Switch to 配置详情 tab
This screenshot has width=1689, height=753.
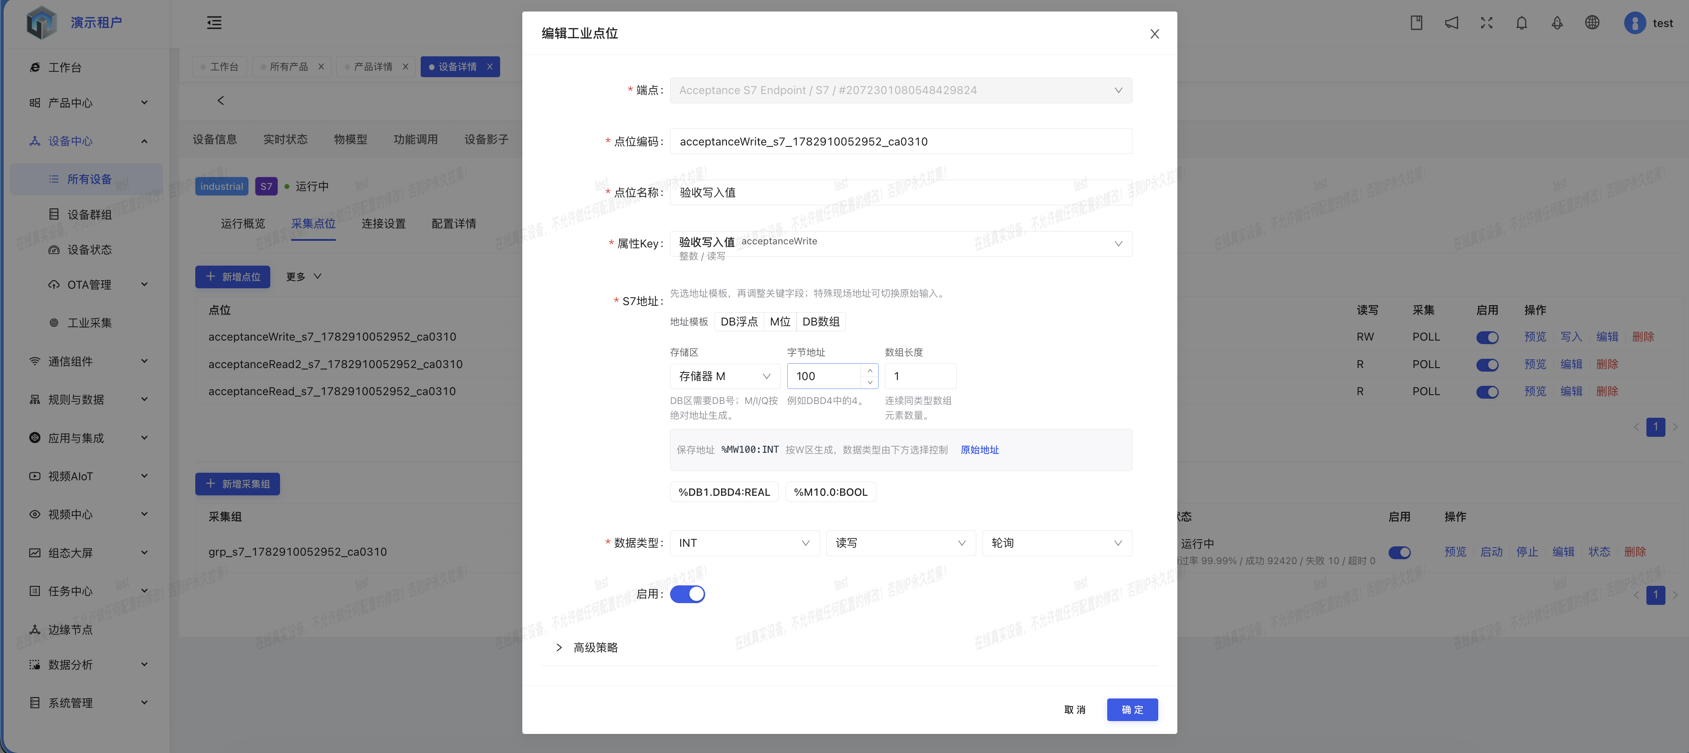[454, 224]
